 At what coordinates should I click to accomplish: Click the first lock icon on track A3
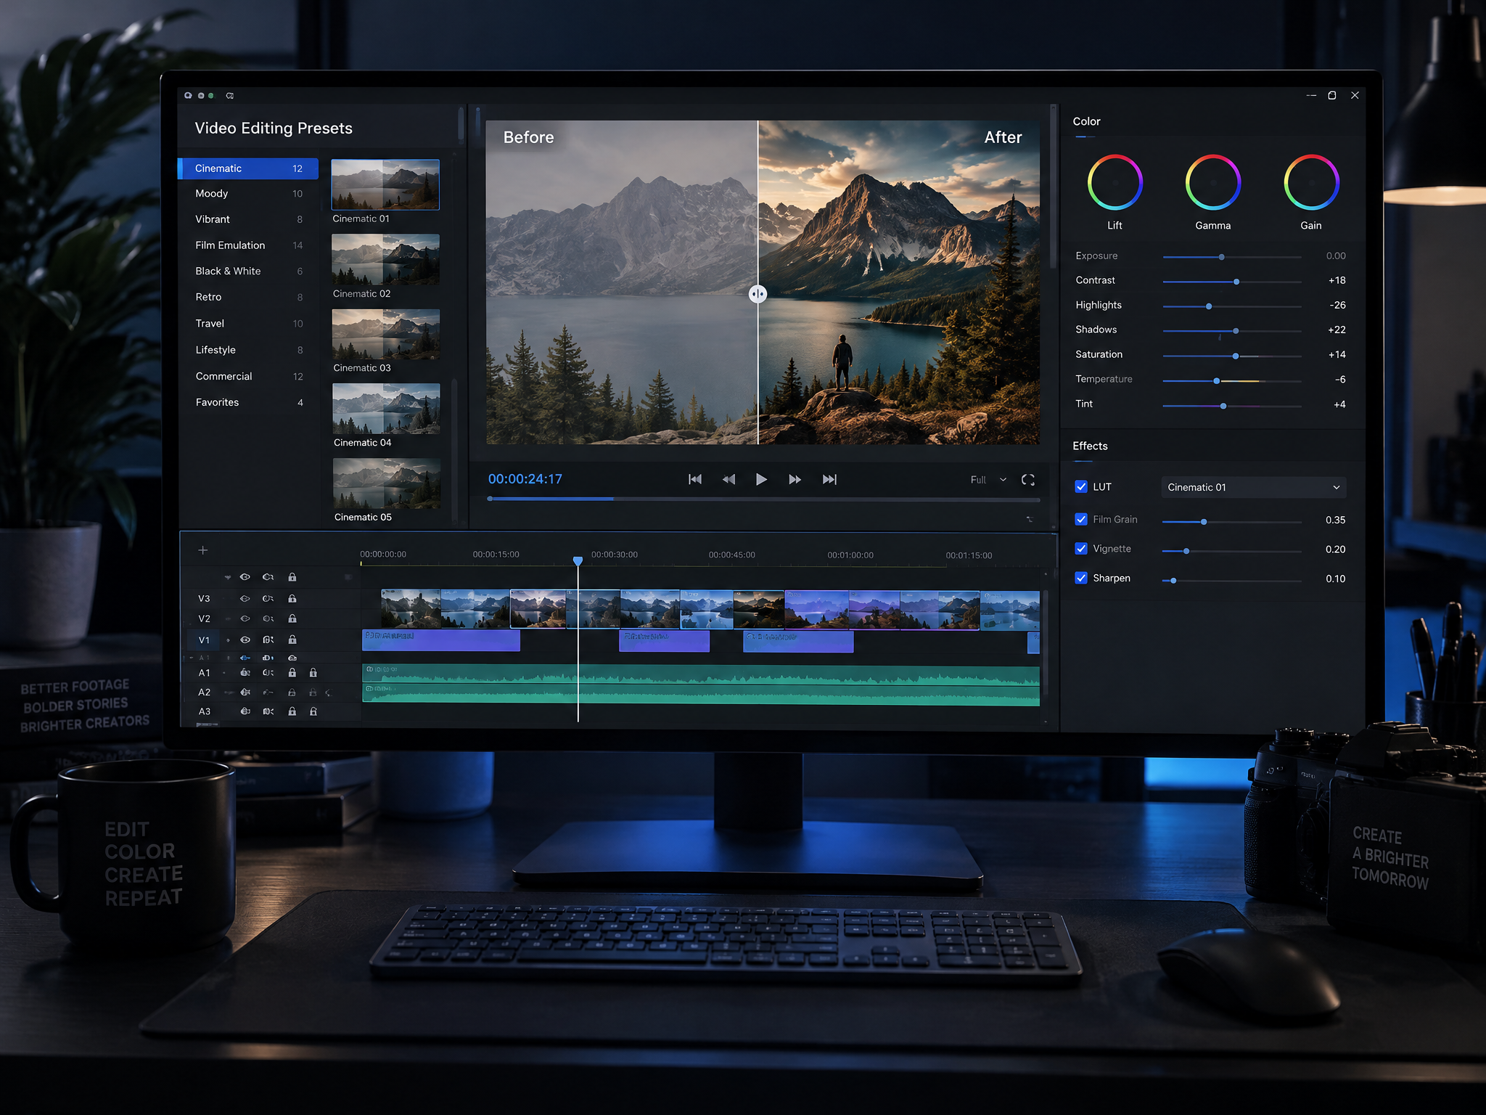coord(292,711)
